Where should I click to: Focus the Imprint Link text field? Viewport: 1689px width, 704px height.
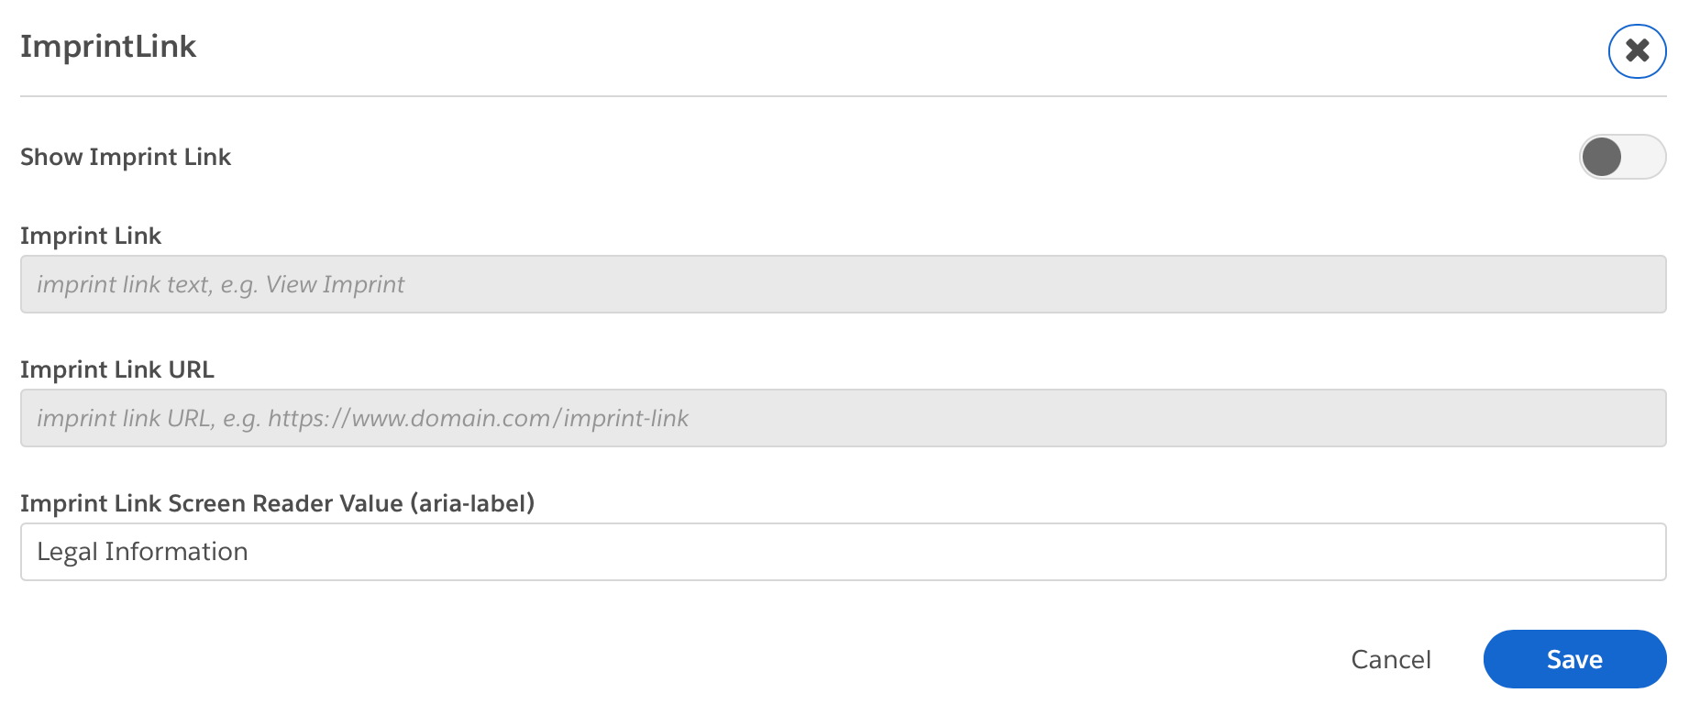pyautogui.click(x=843, y=284)
